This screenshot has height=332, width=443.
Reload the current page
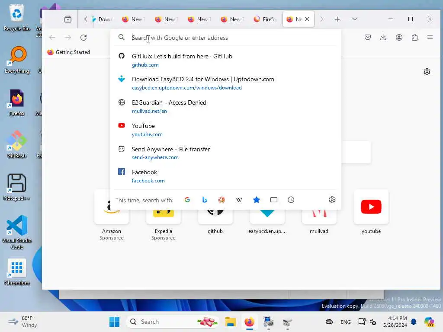(x=83, y=37)
